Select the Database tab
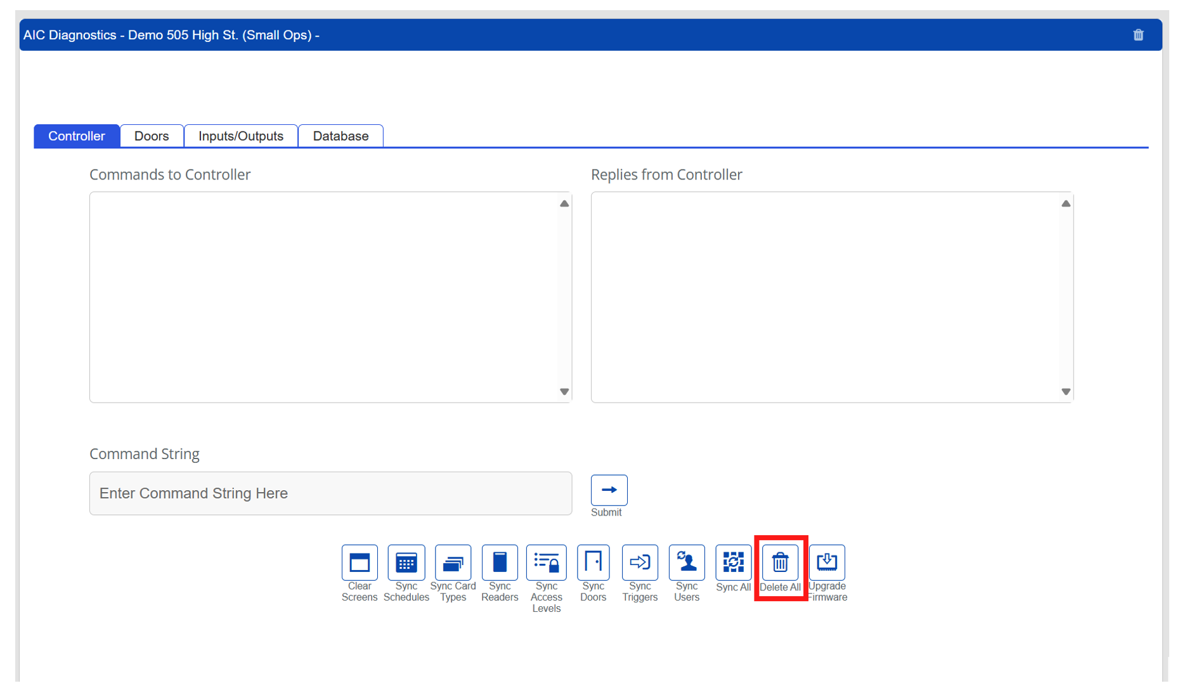The image size is (1187, 695). tap(341, 136)
